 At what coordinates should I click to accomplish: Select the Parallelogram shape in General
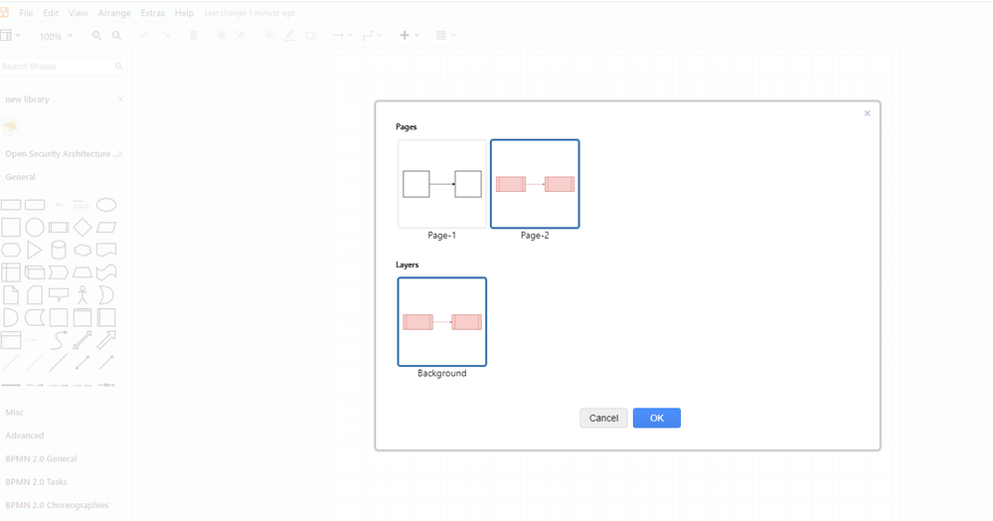tap(106, 227)
